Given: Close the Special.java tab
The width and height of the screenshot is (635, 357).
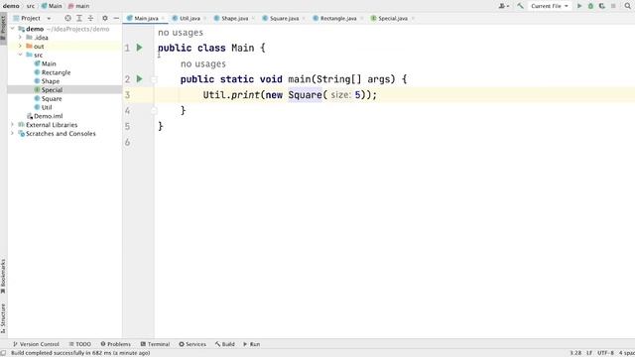Looking at the screenshot, I should tap(413, 18).
